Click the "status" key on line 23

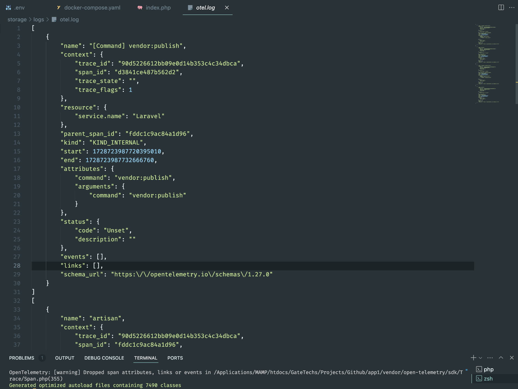click(x=75, y=222)
